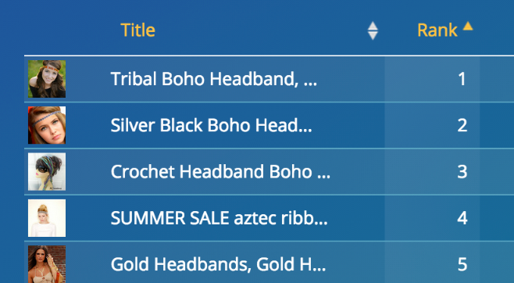Open the SUMMER SALE aztec ribbon thumbnail
This screenshot has height=283, width=514.
pos(47,218)
